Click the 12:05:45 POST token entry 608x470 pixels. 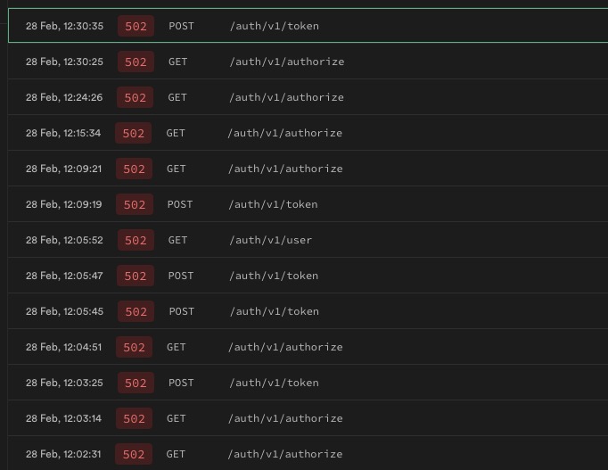pos(303,311)
